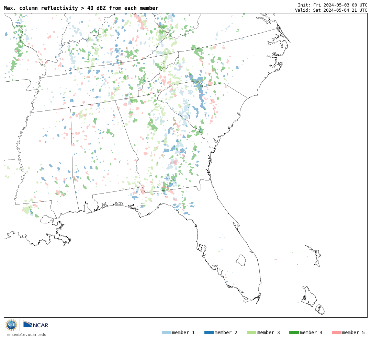Click the 'Init: Fri 2024-05-03 00 UTC' text
Image resolution: width=371 pixels, height=339 pixels.
(x=333, y=5)
